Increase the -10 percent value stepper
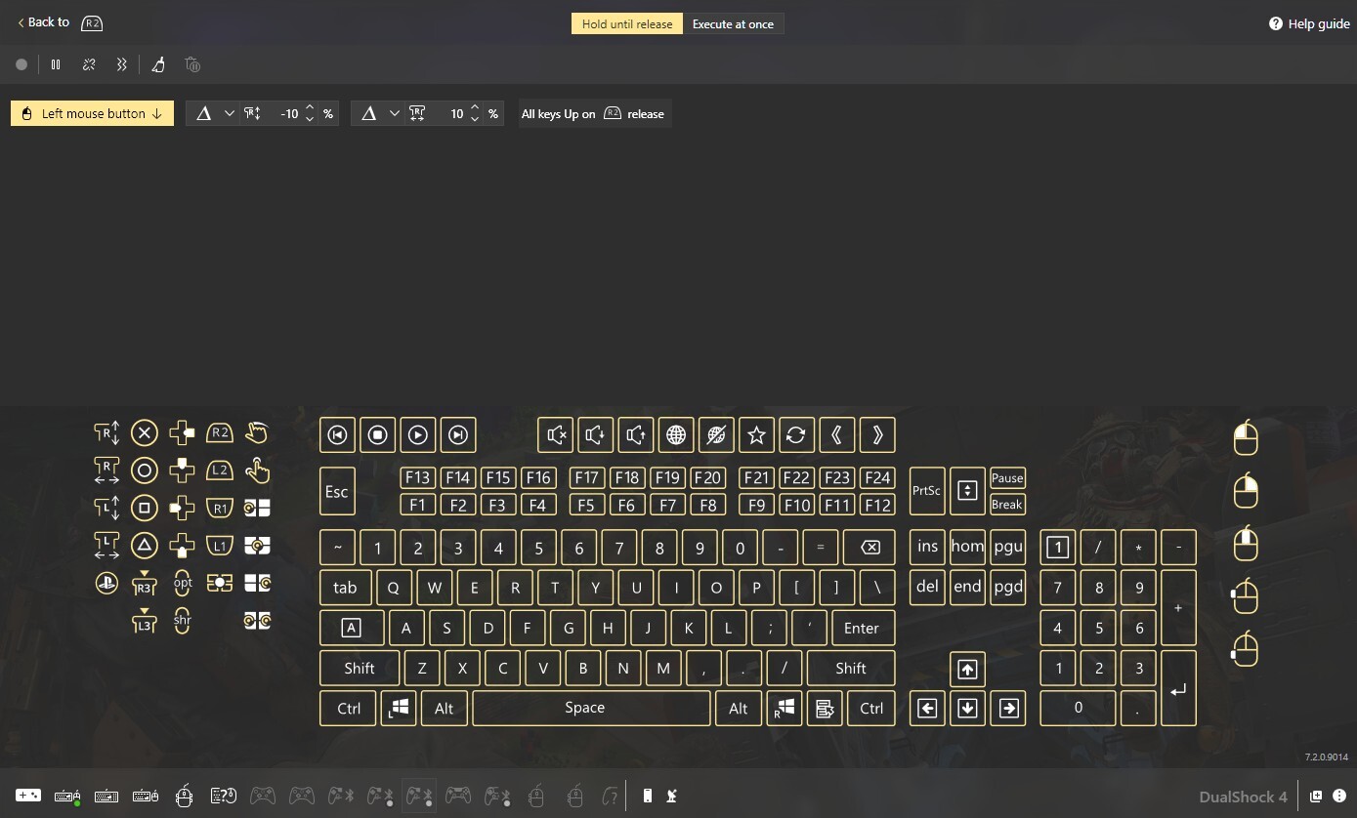This screenshot has width=1357, height=818. tap(310, 108)
